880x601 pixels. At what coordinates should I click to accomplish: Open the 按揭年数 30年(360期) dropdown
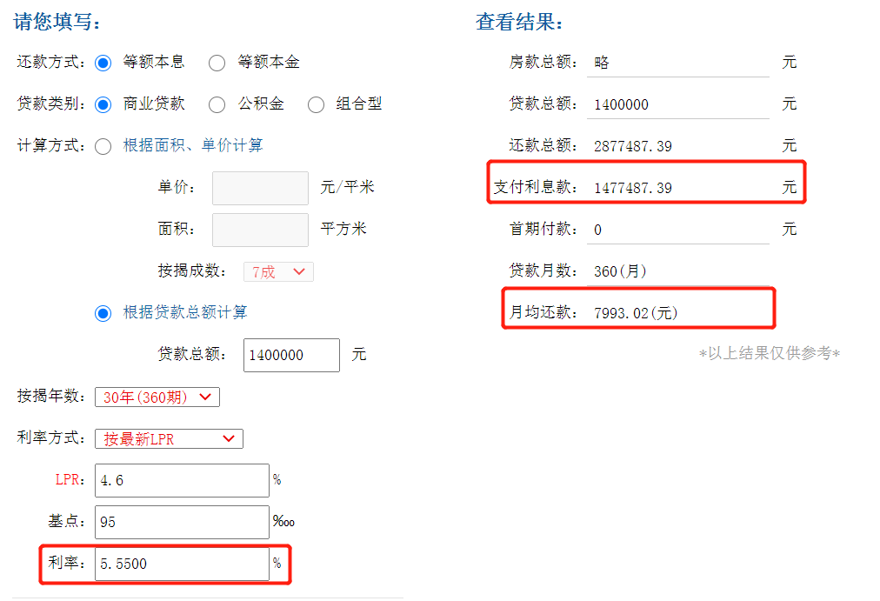click(x=157, y=397)
